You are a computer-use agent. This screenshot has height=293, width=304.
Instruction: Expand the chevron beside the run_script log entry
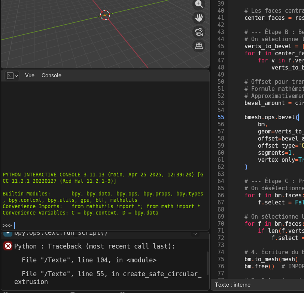point(195,234)
